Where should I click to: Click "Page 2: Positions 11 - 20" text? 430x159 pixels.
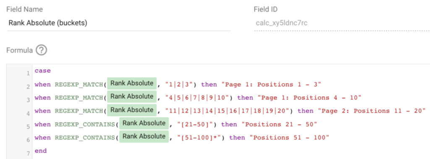[x=371, y=111]
